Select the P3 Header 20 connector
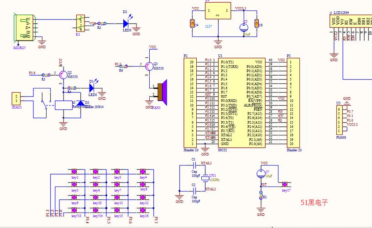This screenshot has height=228, width=372. 293,103
